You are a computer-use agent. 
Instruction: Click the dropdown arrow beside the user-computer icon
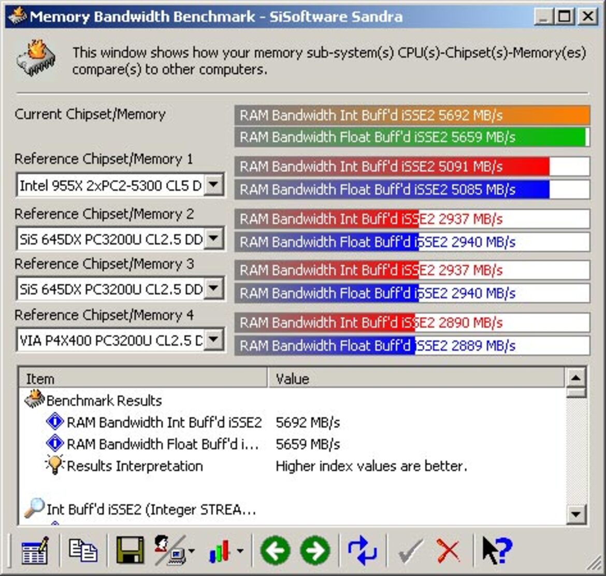point(192,551)
